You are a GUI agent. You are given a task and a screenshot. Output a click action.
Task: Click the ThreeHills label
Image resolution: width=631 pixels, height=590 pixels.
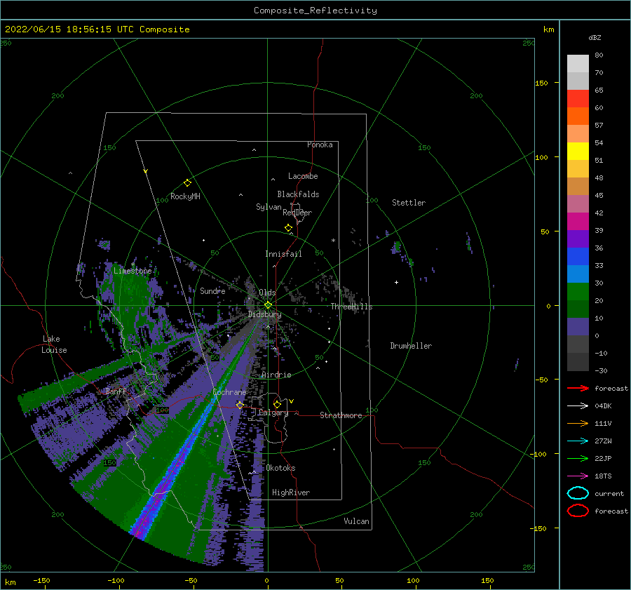[352, 307]
